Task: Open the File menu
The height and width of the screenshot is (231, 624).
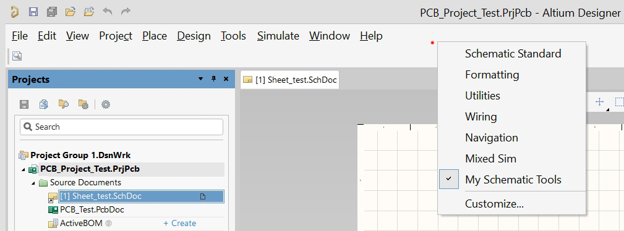Action: click(x=20, y=36)
